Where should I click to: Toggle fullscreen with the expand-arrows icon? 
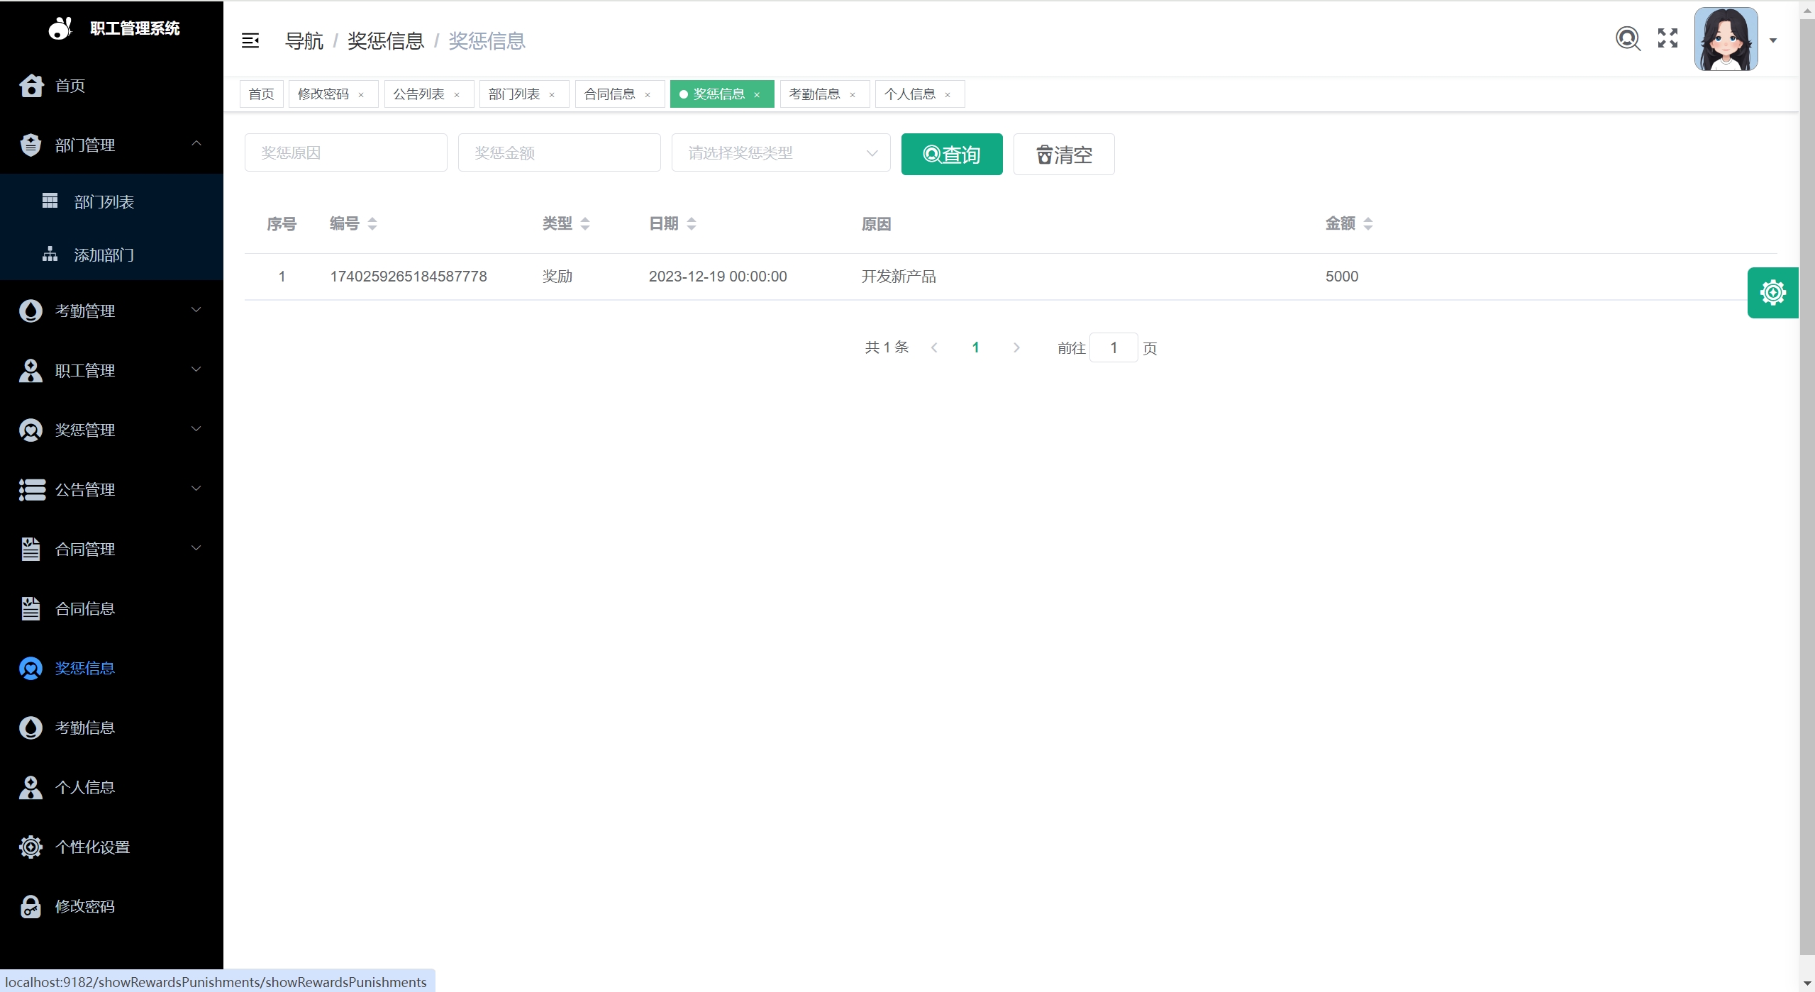tap(1667, 38)
